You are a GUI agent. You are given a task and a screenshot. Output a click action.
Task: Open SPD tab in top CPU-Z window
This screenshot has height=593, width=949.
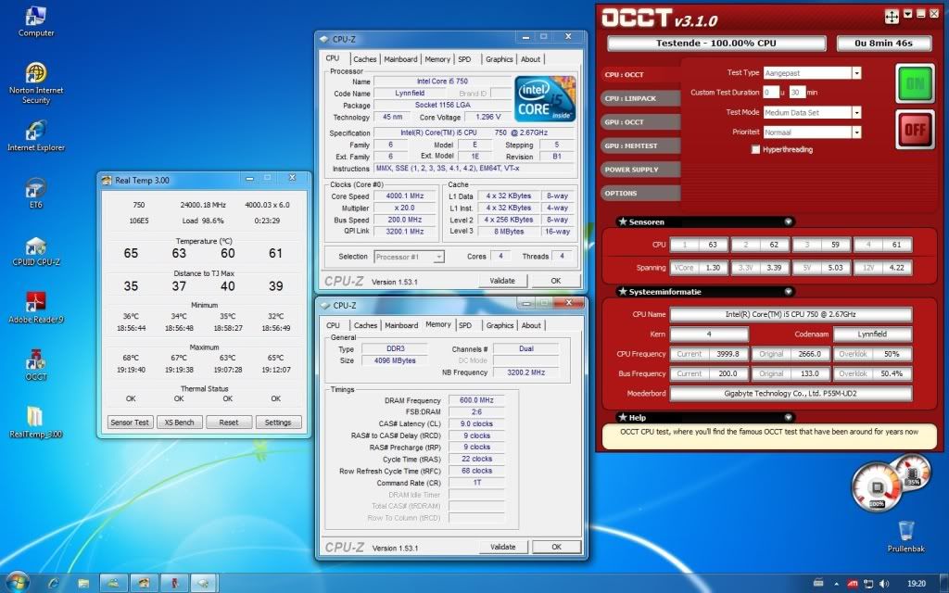click(x=464, y=59)
